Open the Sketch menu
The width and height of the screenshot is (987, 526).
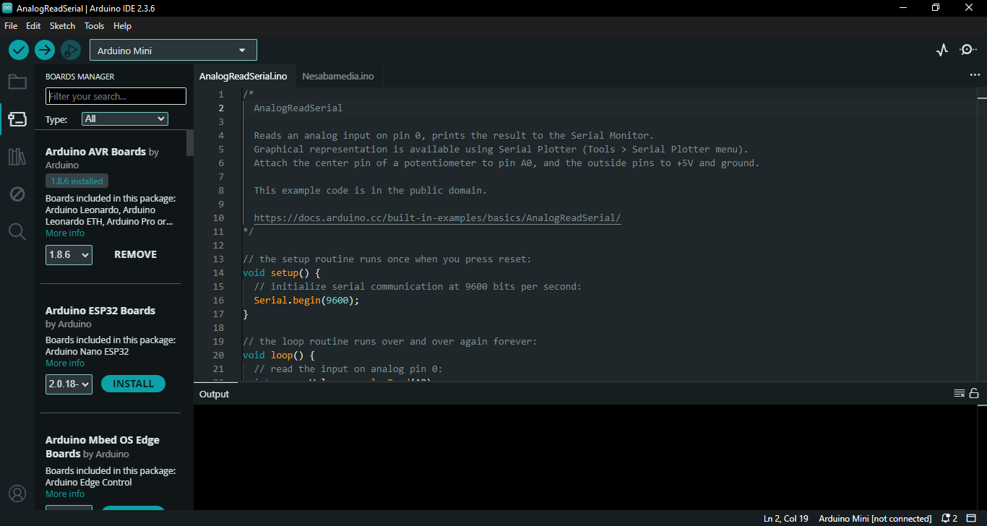click(62, 26)
